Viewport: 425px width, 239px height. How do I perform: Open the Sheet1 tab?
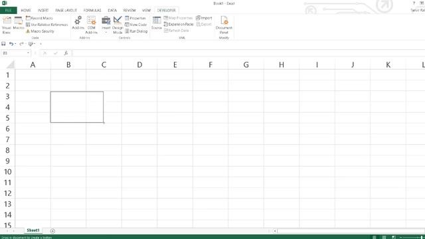pos(33,230)
